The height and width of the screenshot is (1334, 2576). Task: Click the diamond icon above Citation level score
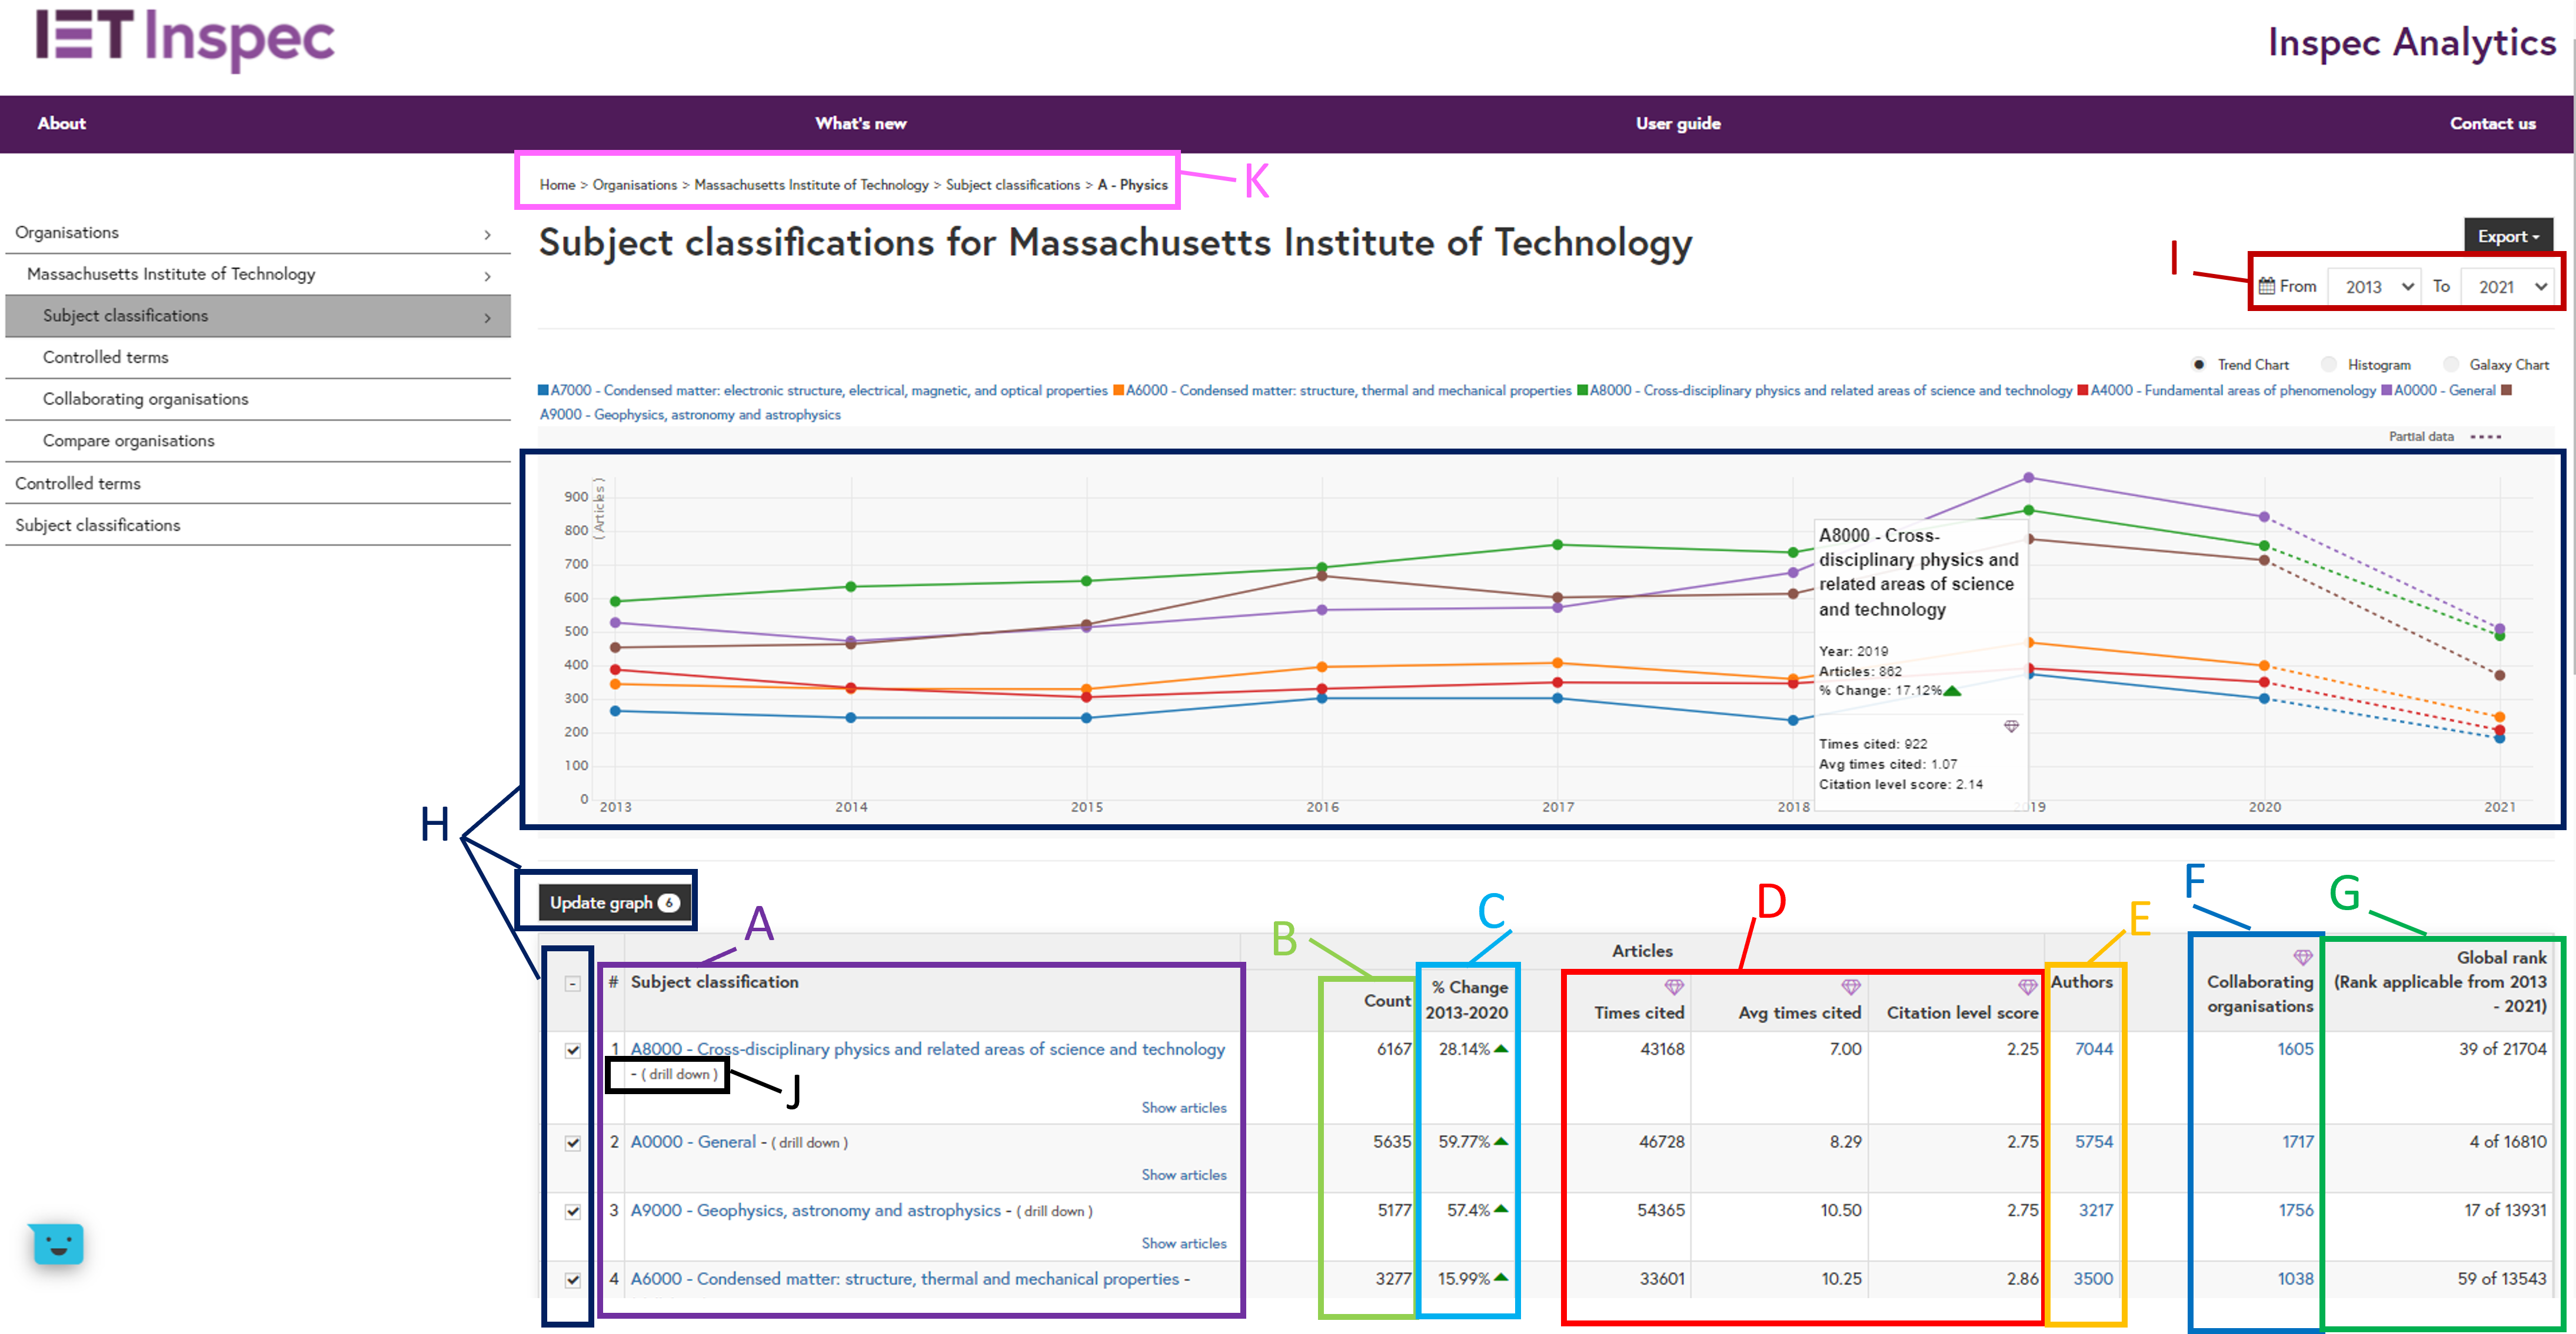(x=2027, y=987)
